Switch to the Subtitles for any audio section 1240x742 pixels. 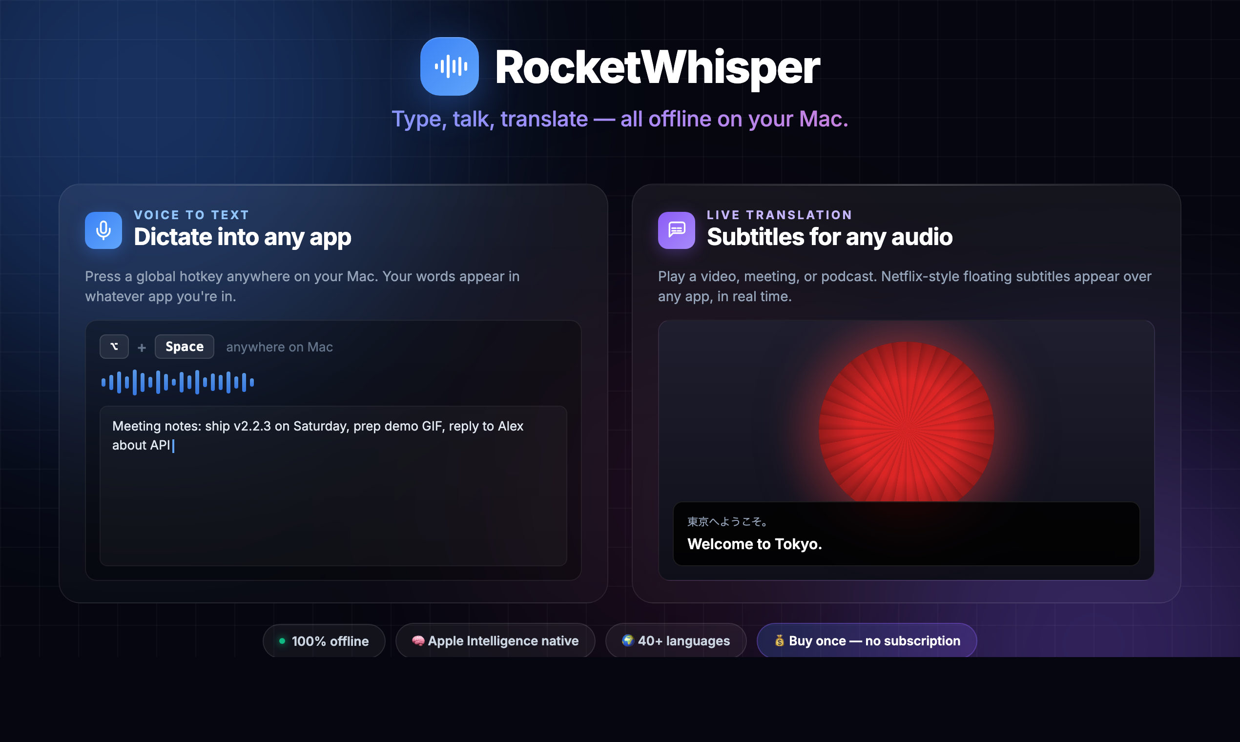(829, 237)
